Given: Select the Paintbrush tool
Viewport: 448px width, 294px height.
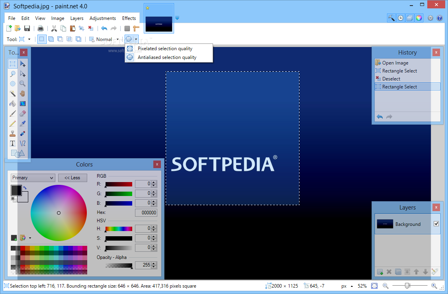Looking at the screenshot, I should pos(13,114).
